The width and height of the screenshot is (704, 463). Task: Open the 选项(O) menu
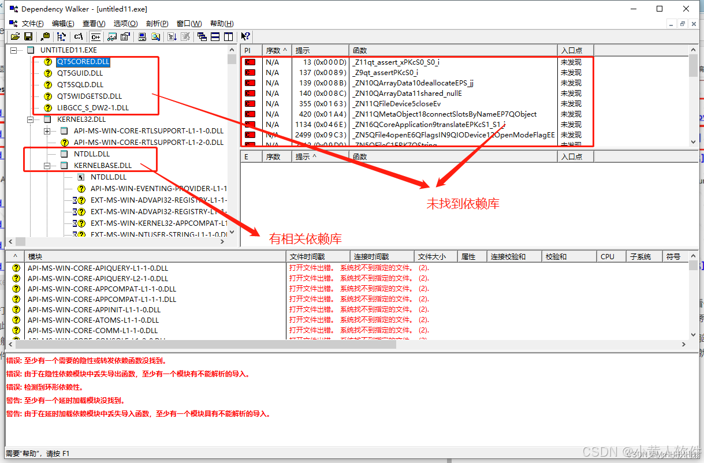[x=125, y=24]
